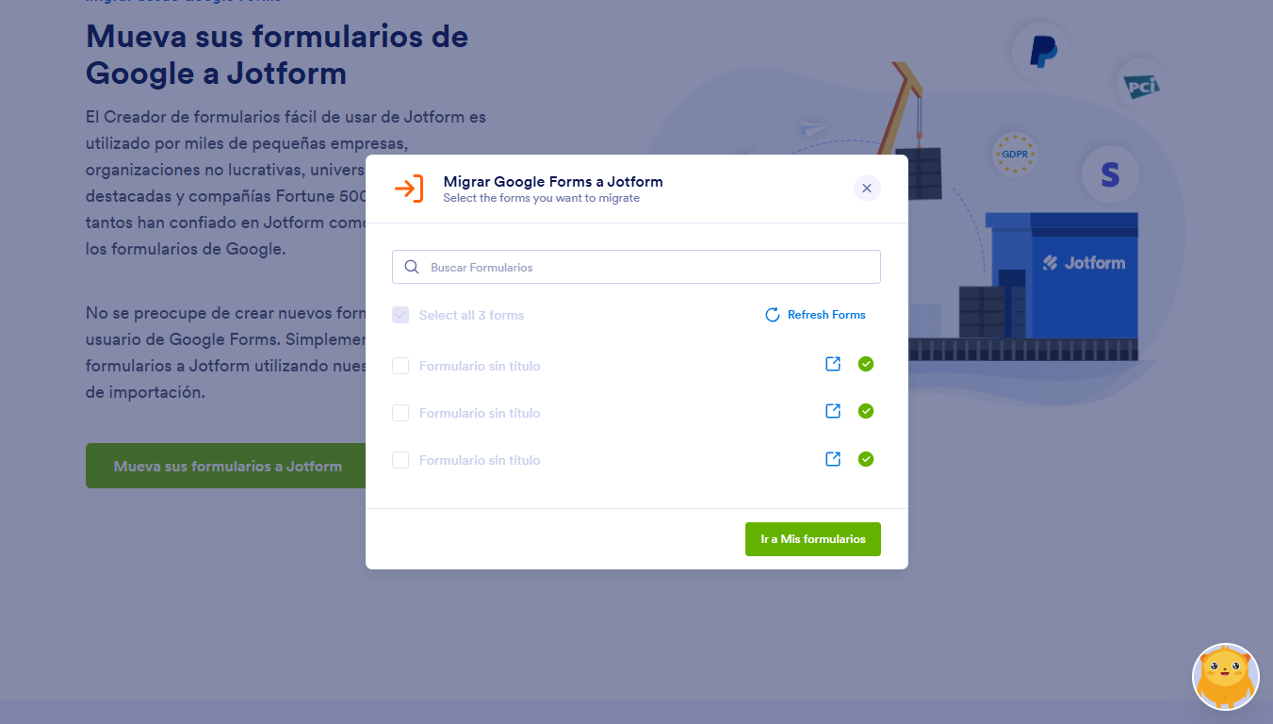Click the Mueva sus formularios a Jotform button
Image resolution: width=1273 pixels, height=724 pixels.
coord(226,466)
